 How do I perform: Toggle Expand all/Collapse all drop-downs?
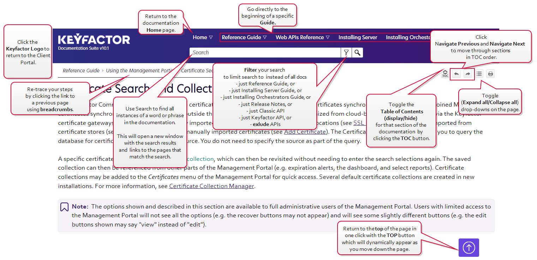pyautogui.click(x=479, y=74)
